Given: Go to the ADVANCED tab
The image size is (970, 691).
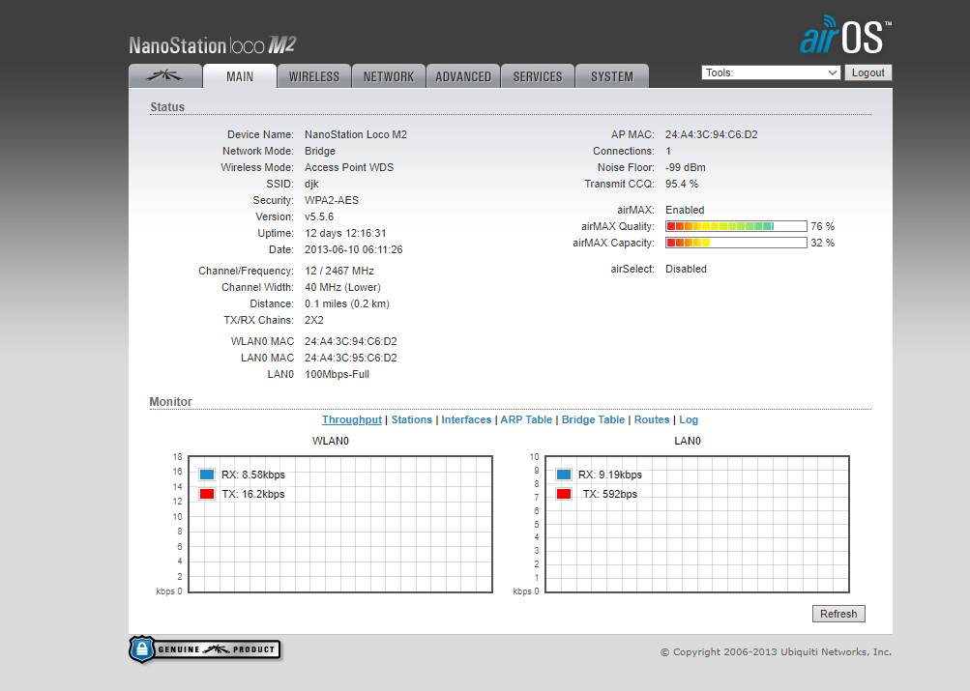Looking at the screenshot, I should [x=462, y=76].
